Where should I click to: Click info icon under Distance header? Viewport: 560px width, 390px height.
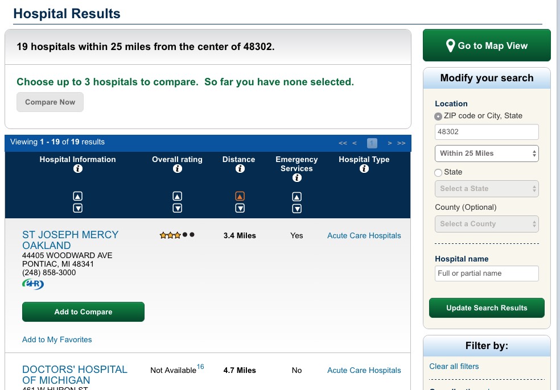tap(240, 169)
